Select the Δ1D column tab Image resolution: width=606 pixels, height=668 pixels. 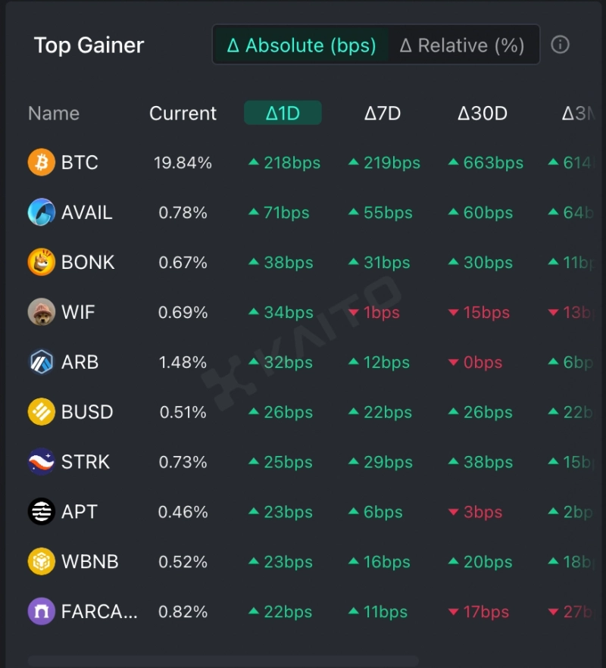pos(283,114)
